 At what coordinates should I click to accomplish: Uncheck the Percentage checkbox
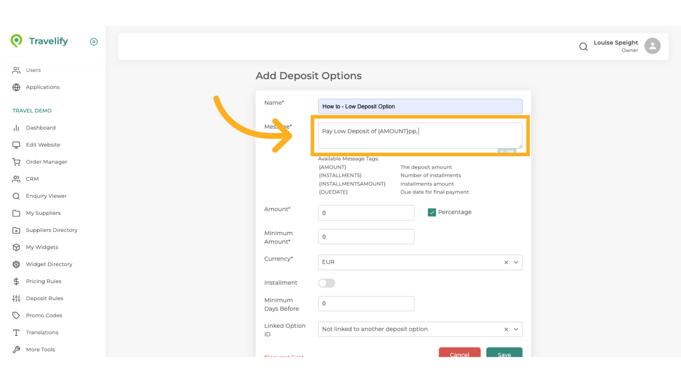pyautogui.click(x=432, y=212)
